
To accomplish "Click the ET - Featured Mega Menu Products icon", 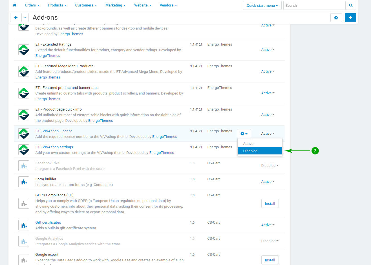I will pyautogui.click(x=24, y=71).
